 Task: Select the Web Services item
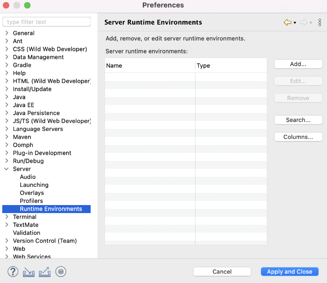click(x=32, y=256)
